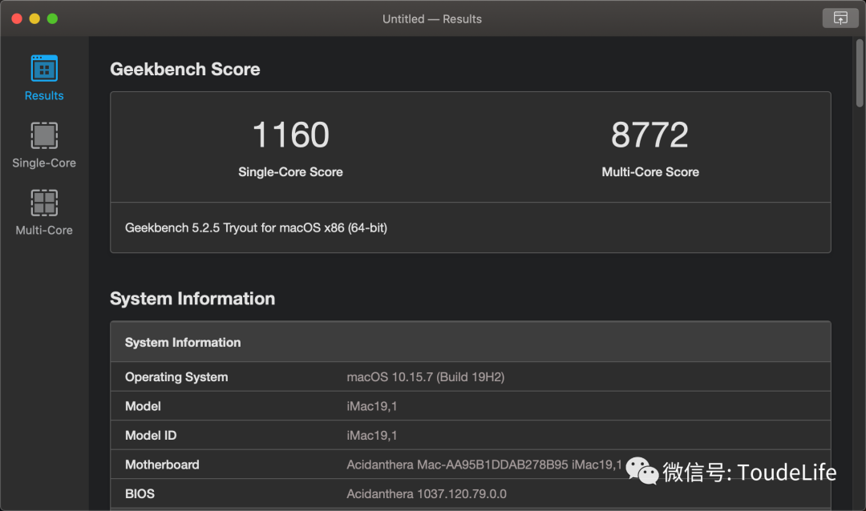Viewport: 866px width, 511px height.
Task: Click the large System Information section heading
Action: pyautogui.click(x=192, y=299)
